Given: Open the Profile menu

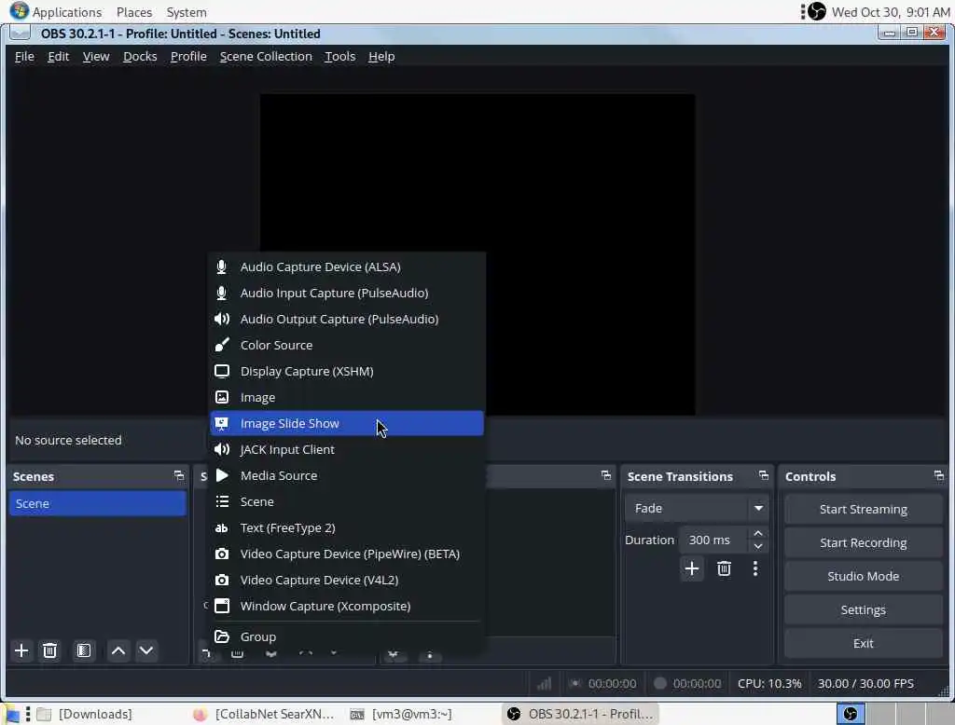Looking at the screenshot, I should tap(188, 56).
